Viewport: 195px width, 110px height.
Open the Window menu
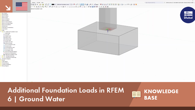pos(34,3)
